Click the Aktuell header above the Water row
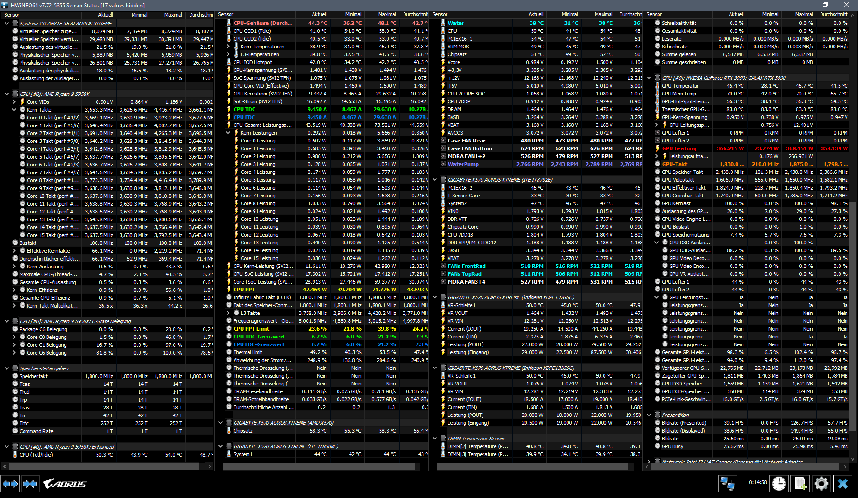 point(529,15)
